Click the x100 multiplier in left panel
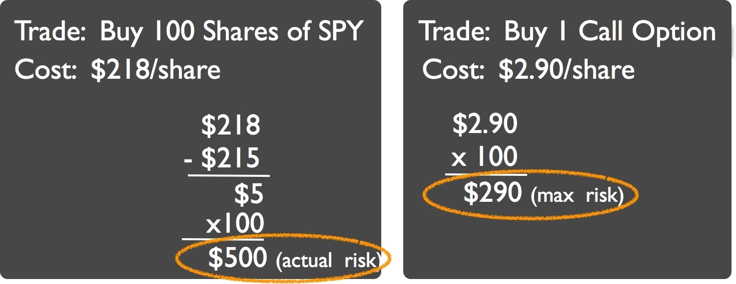Image resolution: width=736 pixels, height=284 pixels. coord(235,224)
